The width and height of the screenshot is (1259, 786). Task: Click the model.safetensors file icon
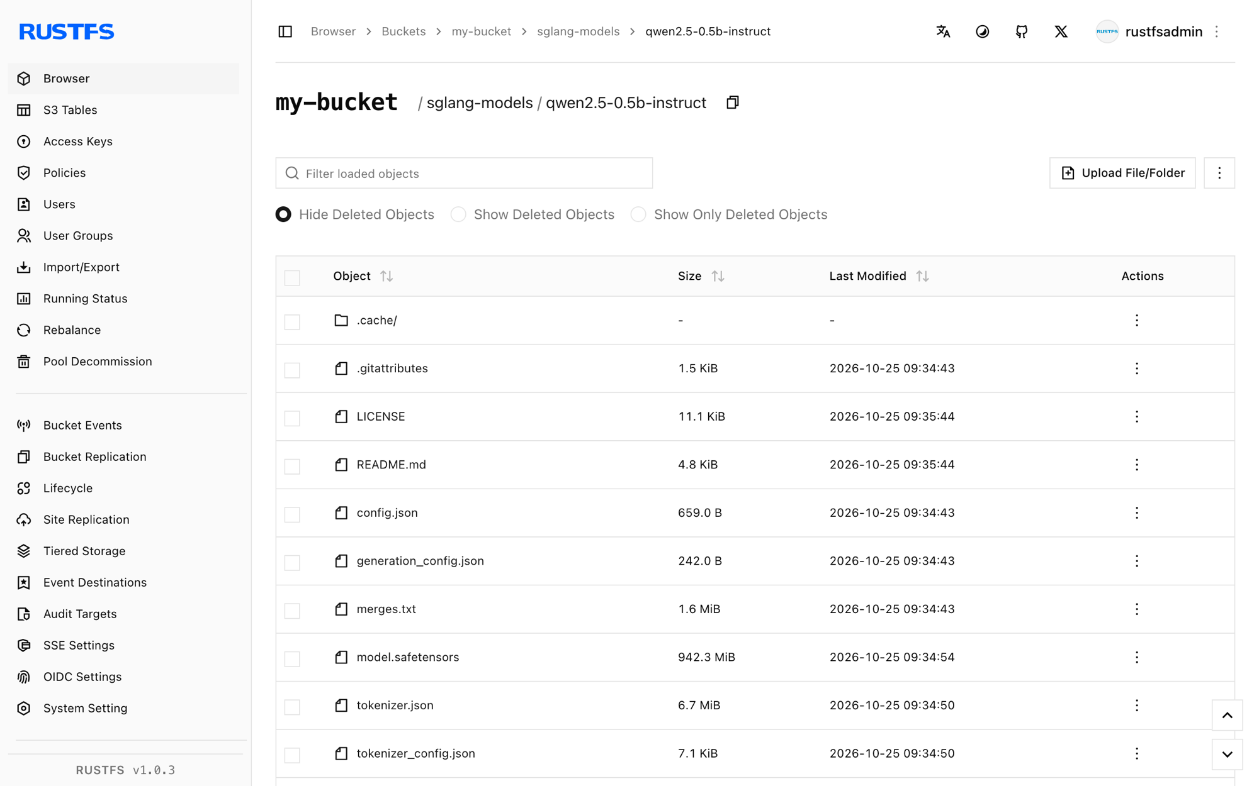(x=341, y=657)
